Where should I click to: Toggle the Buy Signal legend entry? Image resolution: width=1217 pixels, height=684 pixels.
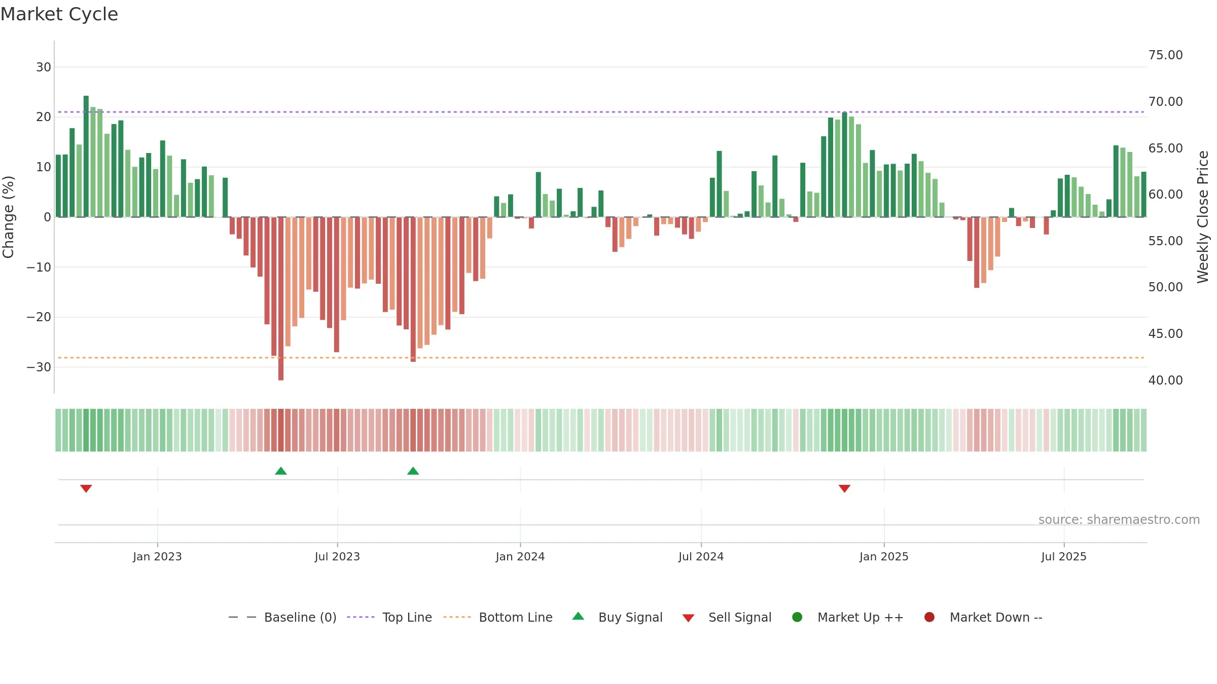tap(617, 617)
